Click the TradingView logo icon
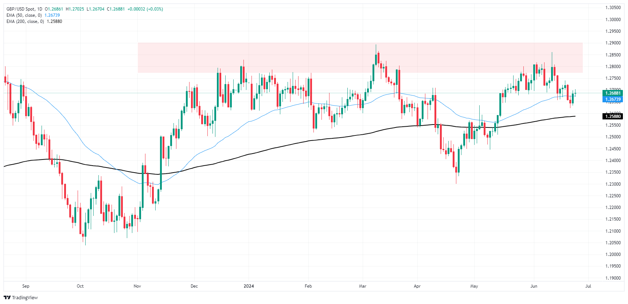The image size is (628, 304). point(7,297)
